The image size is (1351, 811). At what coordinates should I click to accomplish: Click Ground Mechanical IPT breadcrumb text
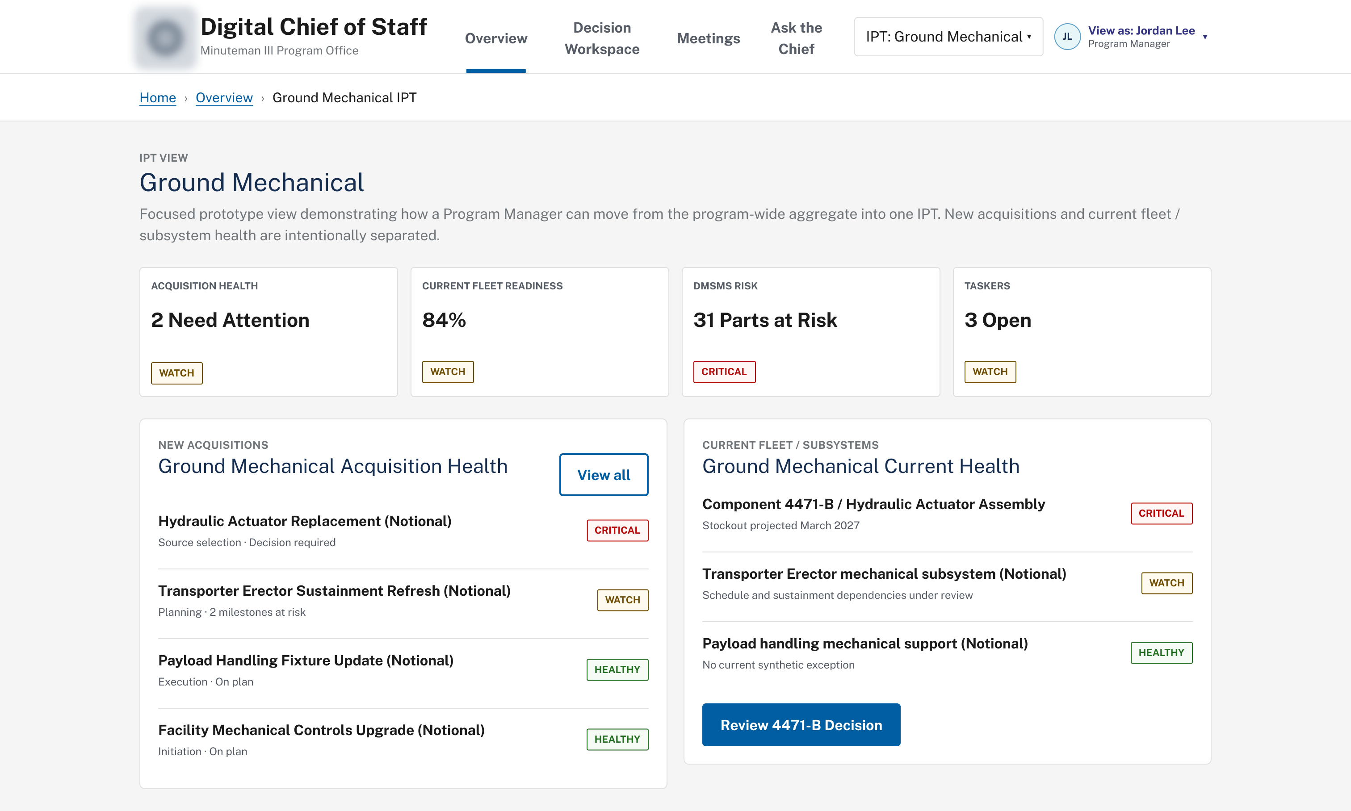(x=344, y=97)
